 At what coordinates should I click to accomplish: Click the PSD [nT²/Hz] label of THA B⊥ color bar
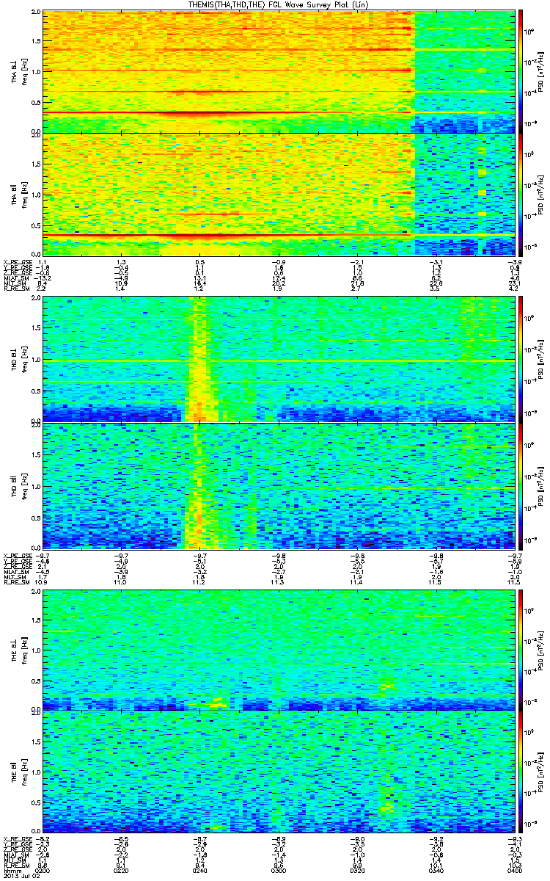pos(540,71)
